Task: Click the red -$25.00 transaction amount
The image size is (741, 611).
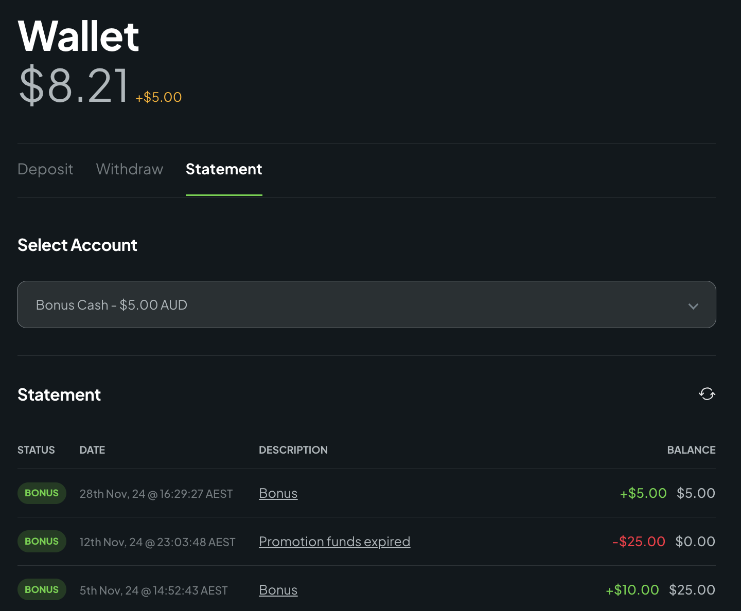Action: pos(639,542)
